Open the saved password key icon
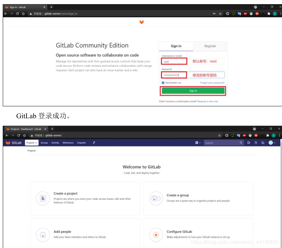Viewport: 282px width, 248px height. [x=214, y=14]
